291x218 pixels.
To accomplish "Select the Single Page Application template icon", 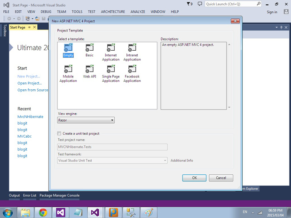I will [111, 69].
